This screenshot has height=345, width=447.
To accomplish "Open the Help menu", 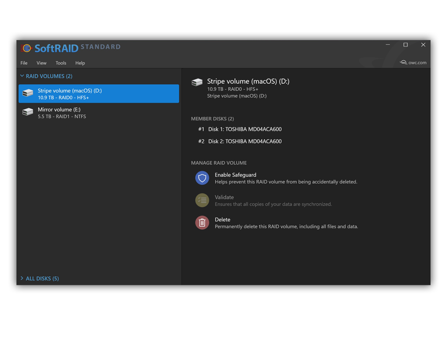I will pyautogui.click(x=80, y=63).
